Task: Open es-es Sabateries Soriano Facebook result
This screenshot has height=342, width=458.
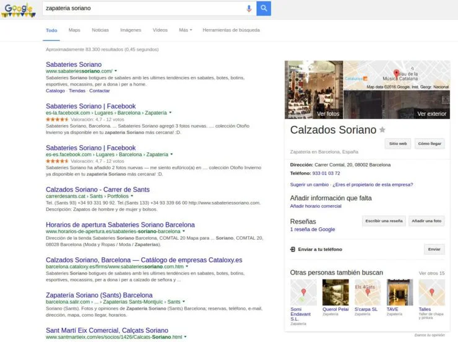Action: point(91,148)
